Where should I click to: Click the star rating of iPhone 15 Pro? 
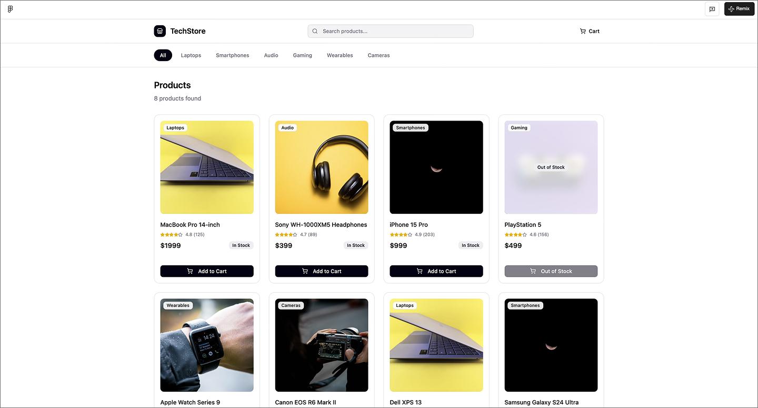[x=401, y=235]
